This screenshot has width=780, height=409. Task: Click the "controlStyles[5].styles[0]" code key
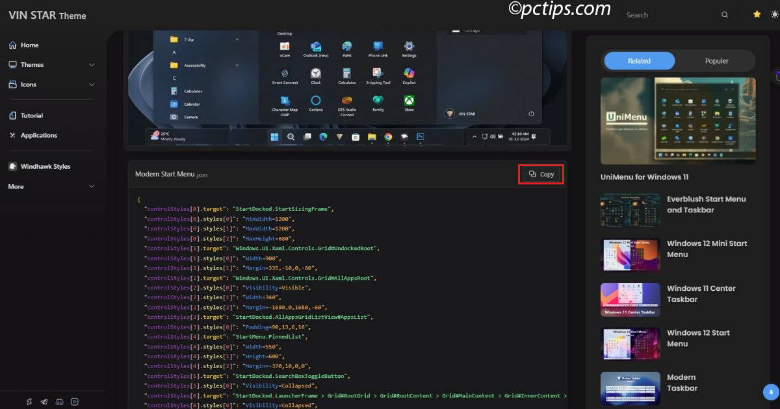point(190,386)
